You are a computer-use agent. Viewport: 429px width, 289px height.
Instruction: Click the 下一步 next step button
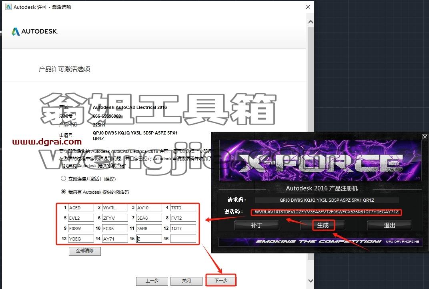tap(221, 281)
